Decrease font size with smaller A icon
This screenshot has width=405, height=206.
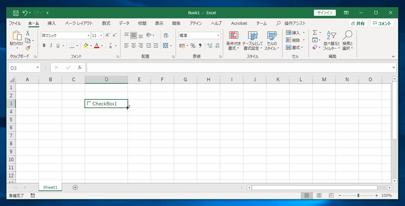[115, 35]
